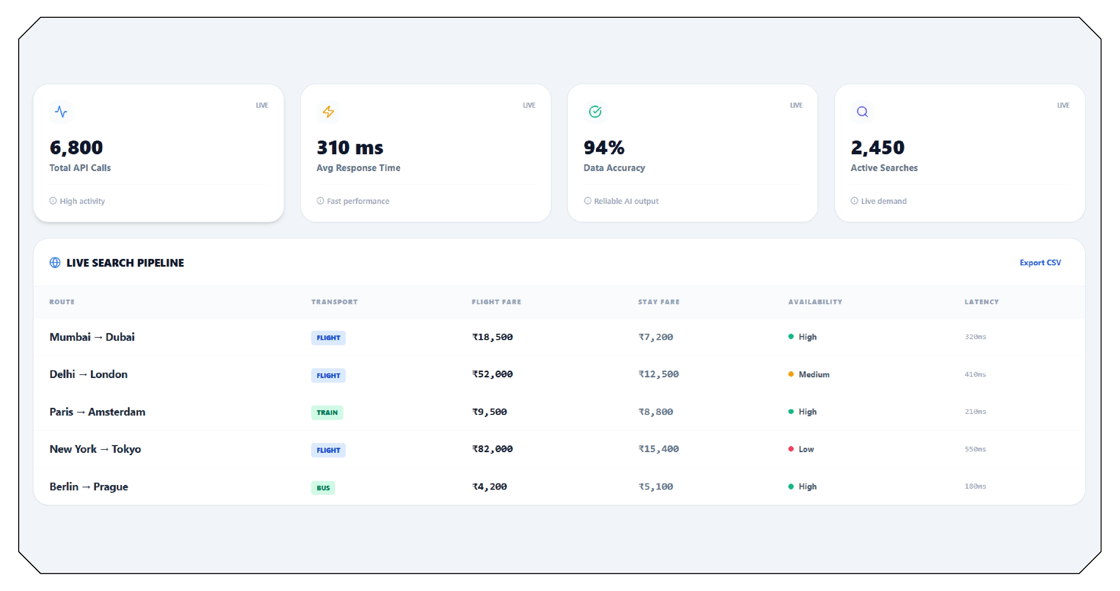Click the TRAIN badge on Paris to Amsterdam row
The width and height of the screenshot is (1120, 591).
click(327, 412)
